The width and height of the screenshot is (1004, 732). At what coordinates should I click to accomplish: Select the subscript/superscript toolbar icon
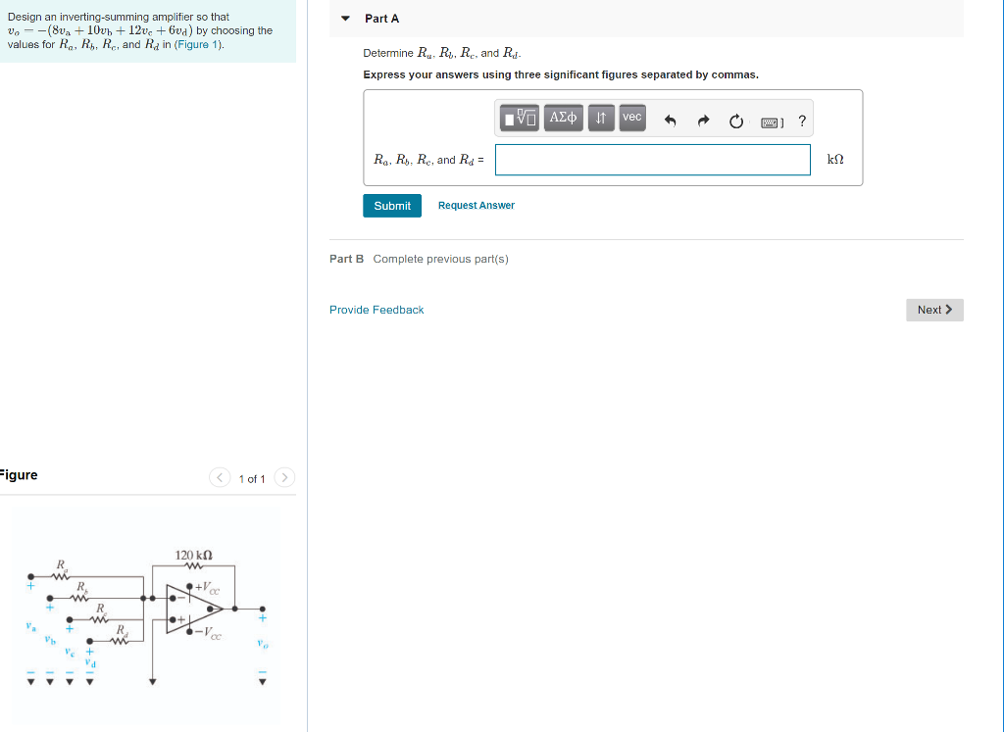click(600, 117)
